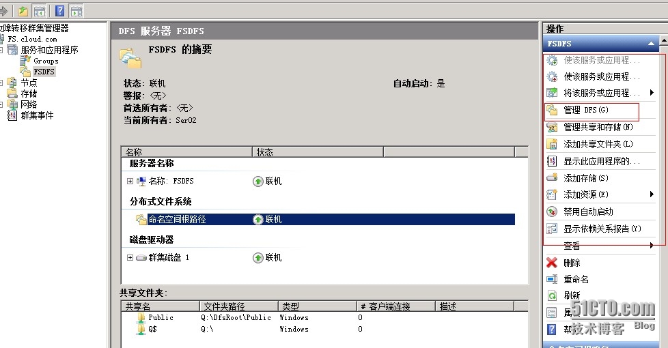Select the FSDFS tree item

coord(44,72)
